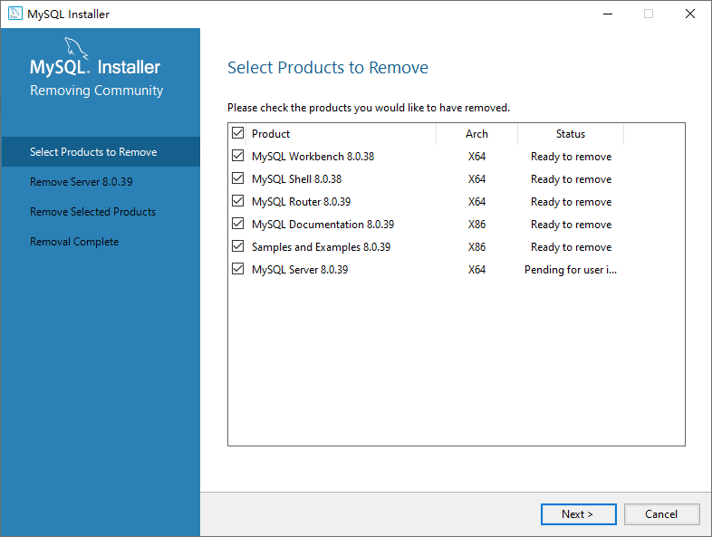Deselect the MySQL Router 8.0.39 checkbox
Screen dimensions: 712x537
pyautogui.click(x=238, y=202)
